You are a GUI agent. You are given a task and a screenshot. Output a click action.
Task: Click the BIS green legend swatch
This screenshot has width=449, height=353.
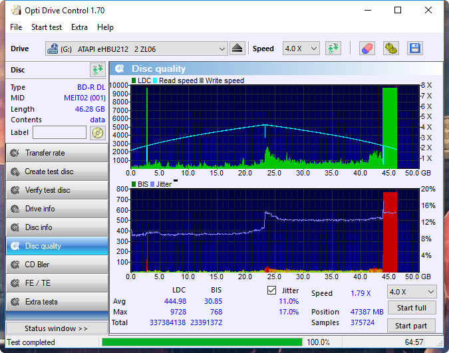[x=134, y=184]
